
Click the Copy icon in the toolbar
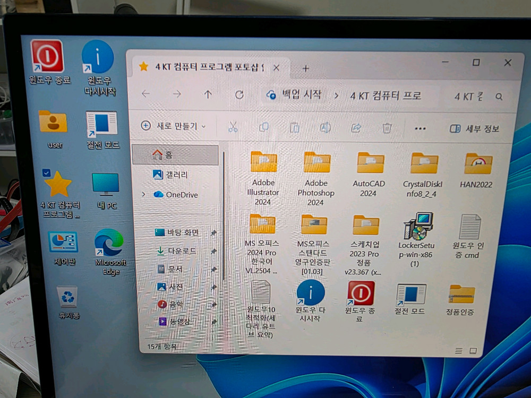[264, 127]
